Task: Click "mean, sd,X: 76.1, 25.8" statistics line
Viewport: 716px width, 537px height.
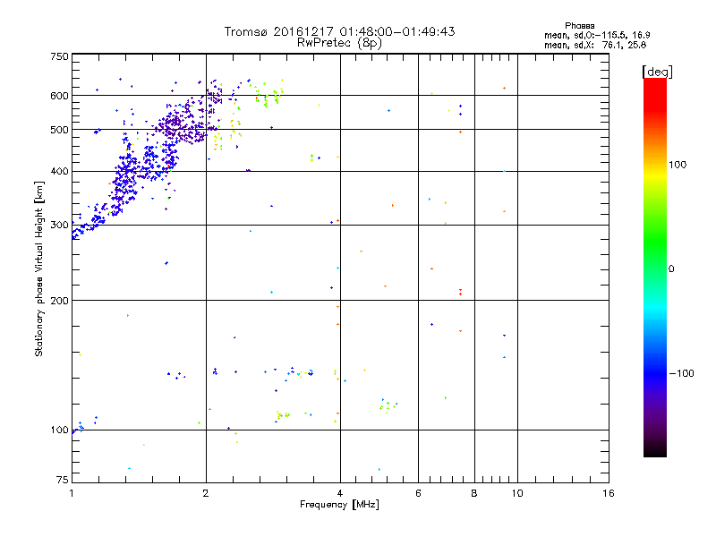Action: [595, 45]
